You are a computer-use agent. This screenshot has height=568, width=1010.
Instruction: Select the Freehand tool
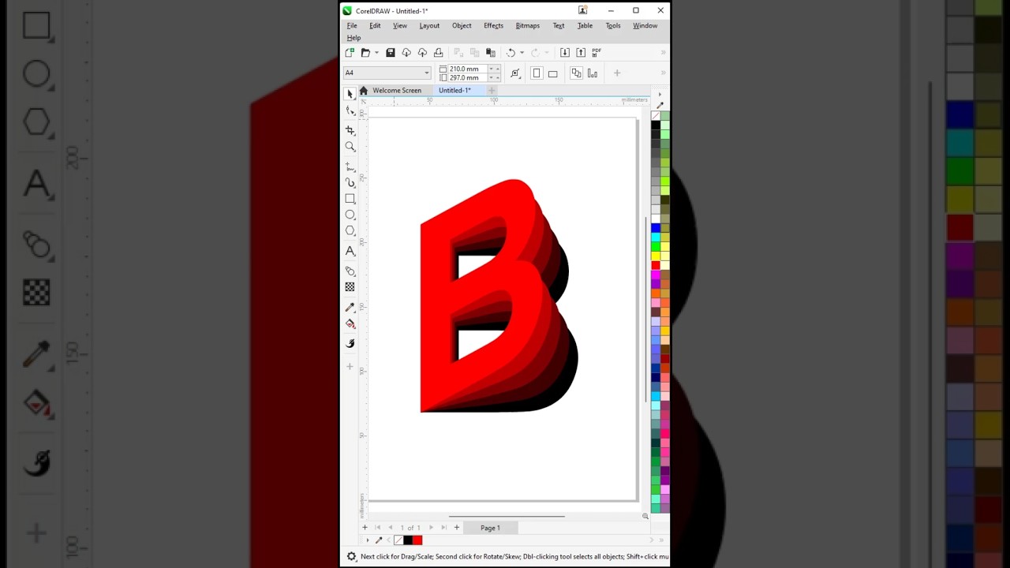[x=350, y=166]
